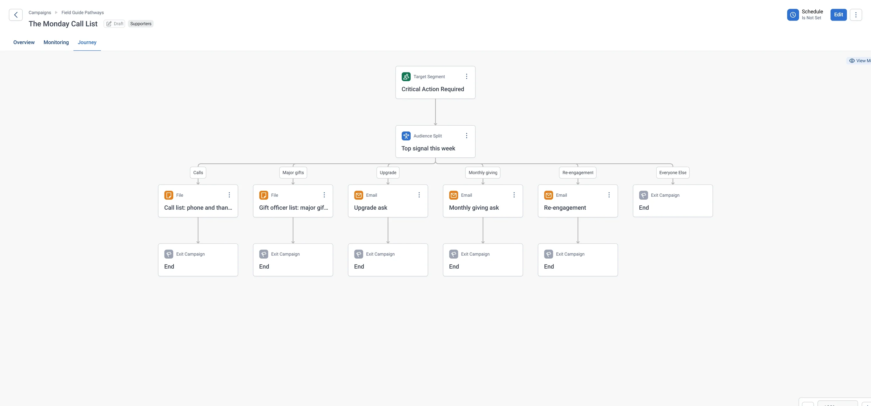The width and height of the screenshot is (871, 406).
Task: Open the campaign kebab menu beside Edit
Action: (x=856, y=15)
